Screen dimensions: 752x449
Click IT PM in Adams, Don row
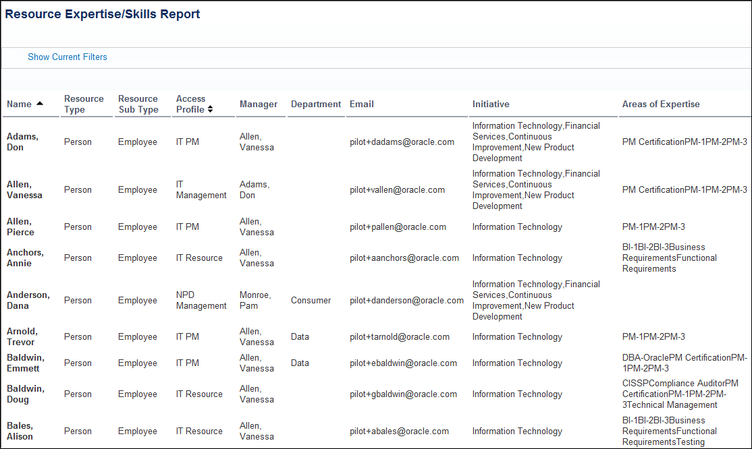click(x=188, y=142)
